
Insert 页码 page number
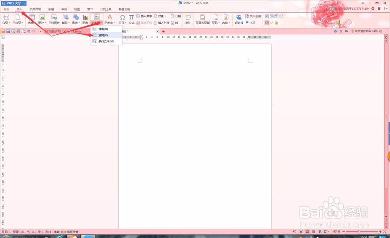(x=216, y=19)
